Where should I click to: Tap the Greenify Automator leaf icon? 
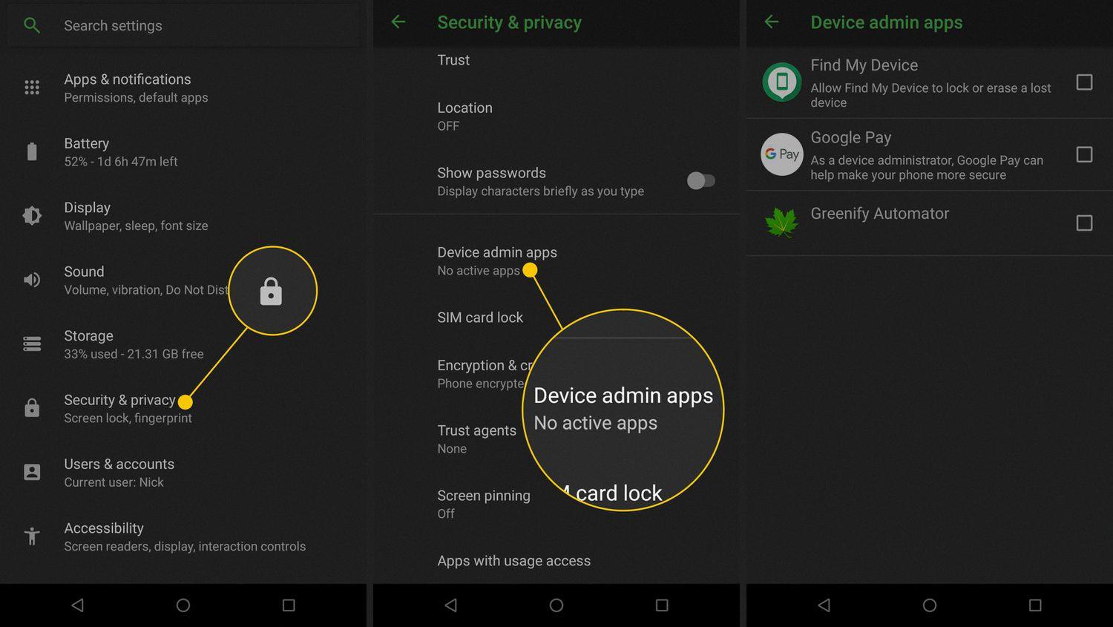pyautogui.click(x=781, y=223)
